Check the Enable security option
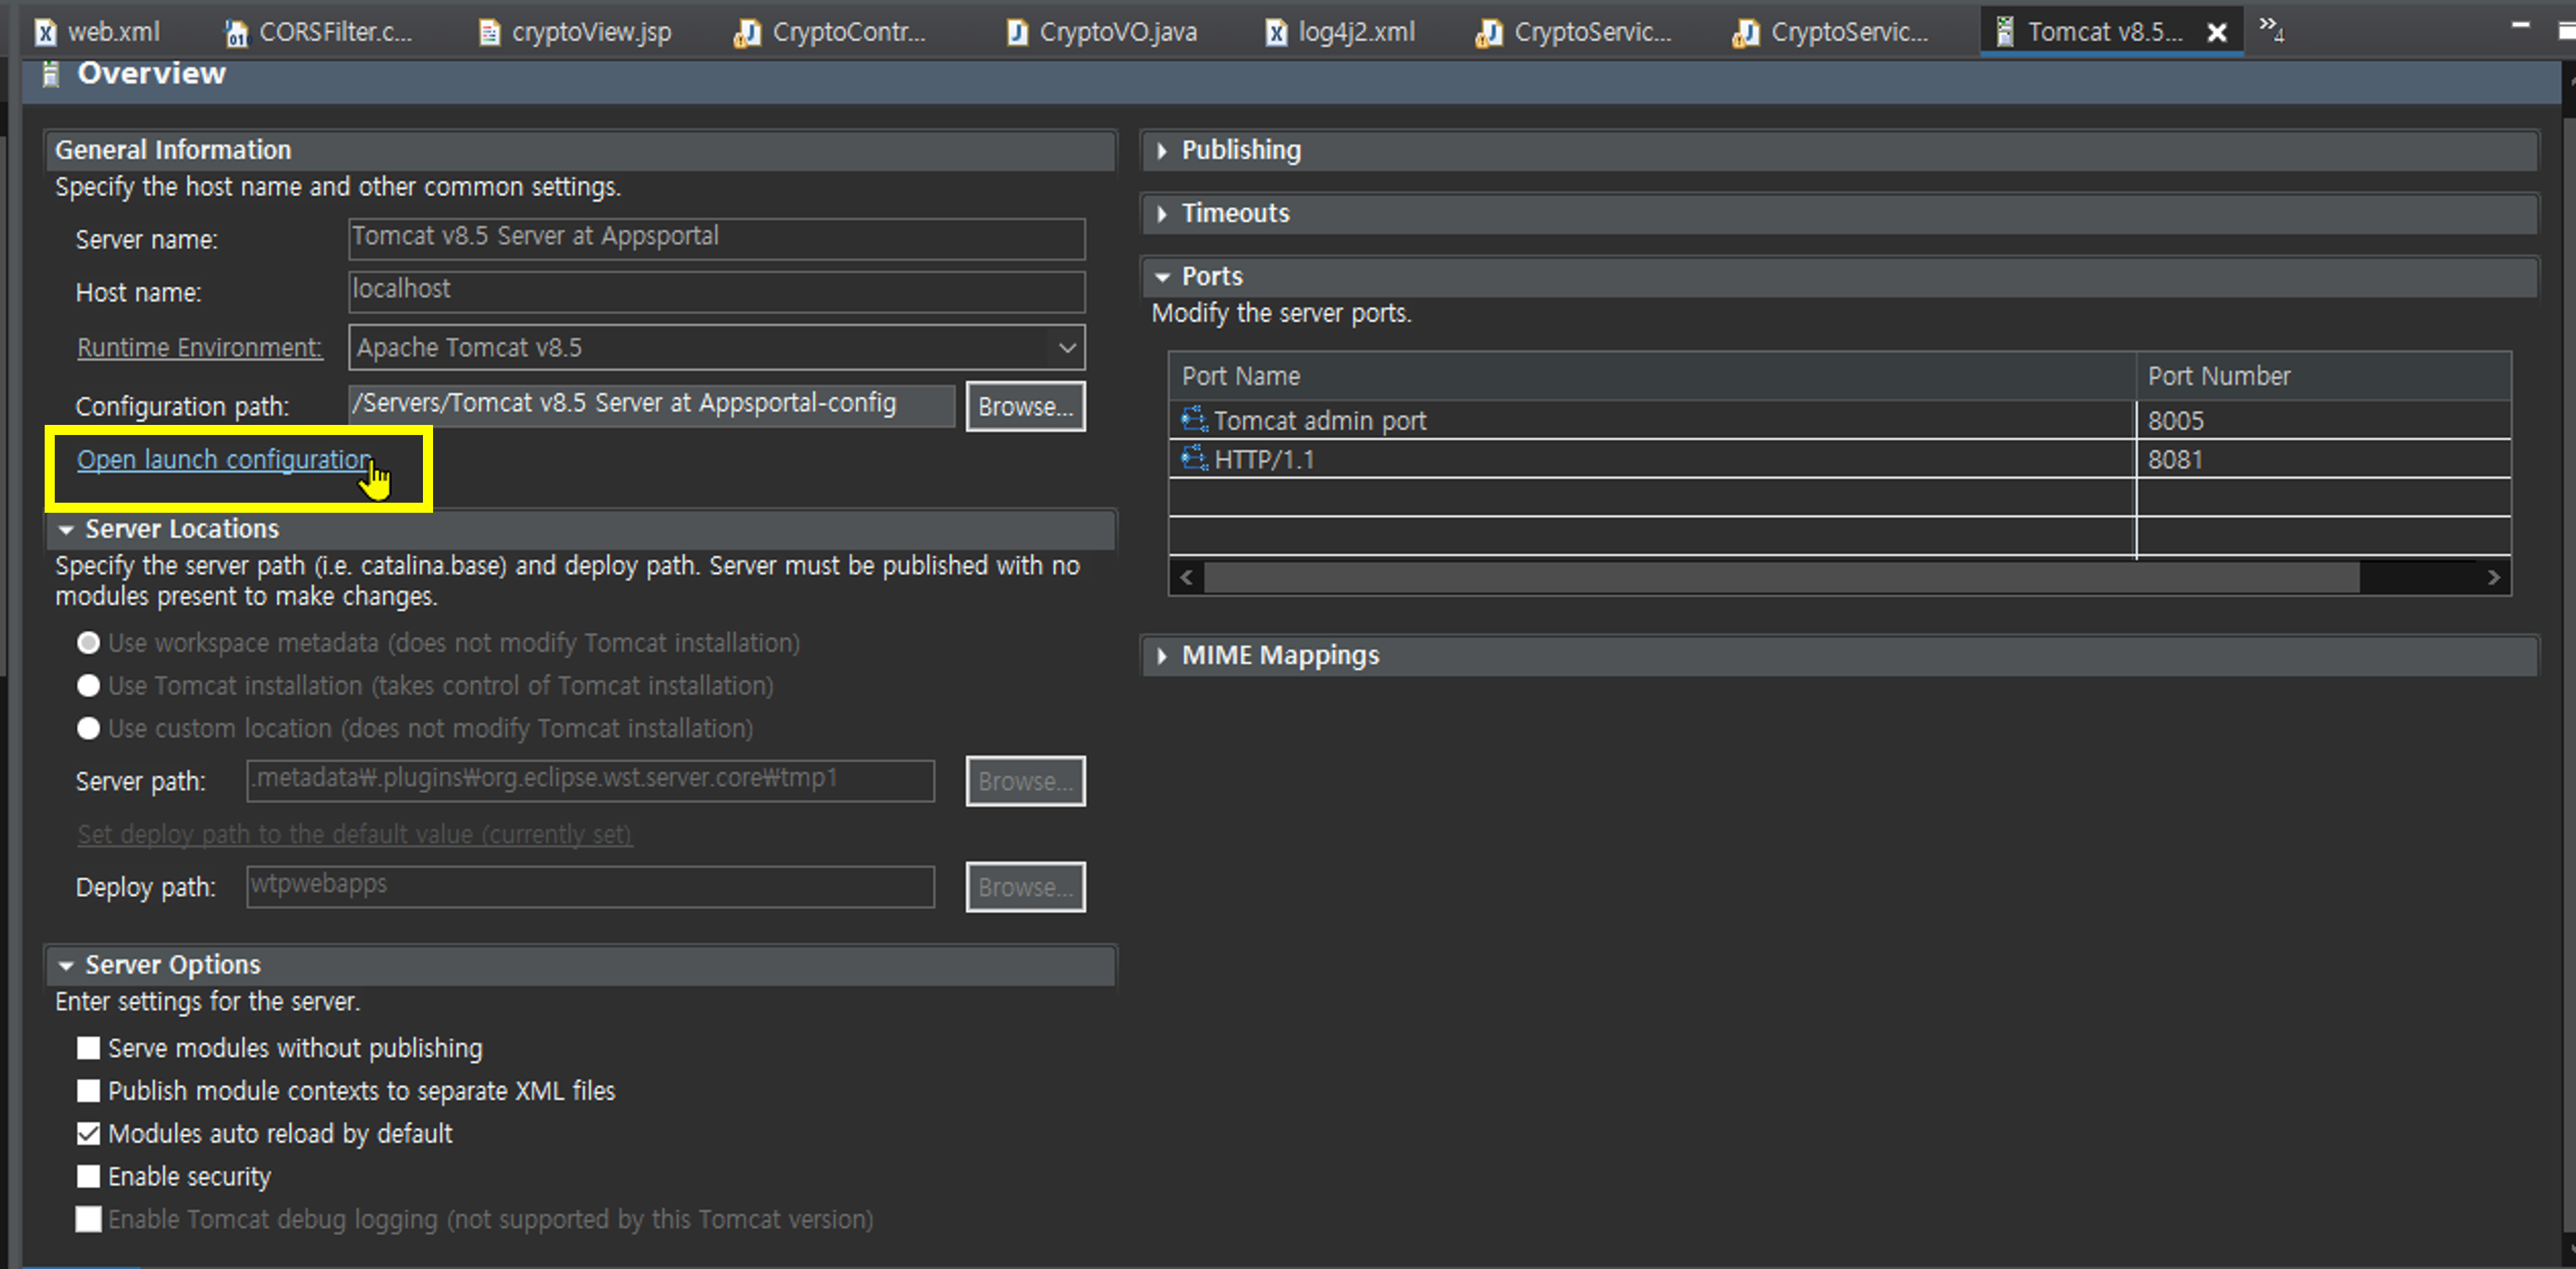2576x1269 pixels. tap(89, 1176)
